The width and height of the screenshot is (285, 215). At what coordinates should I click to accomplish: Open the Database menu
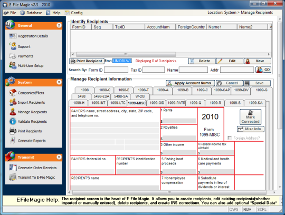[x=31, y=13]
